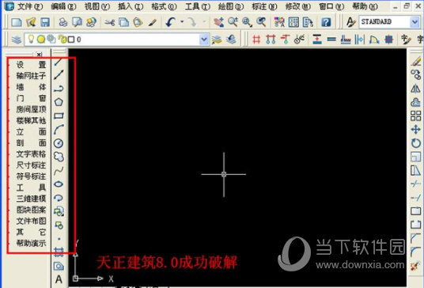Open 尺寸标注 panel entry

click(x=31, y=165)
